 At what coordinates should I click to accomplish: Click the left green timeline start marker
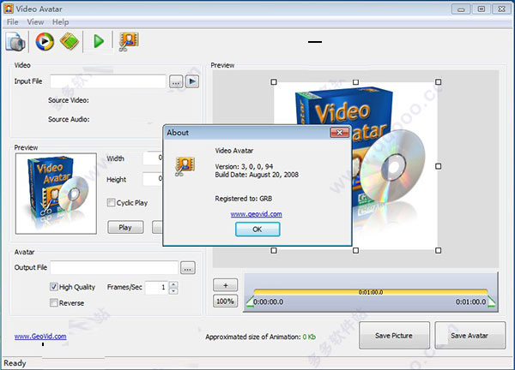tap(250, 301)
